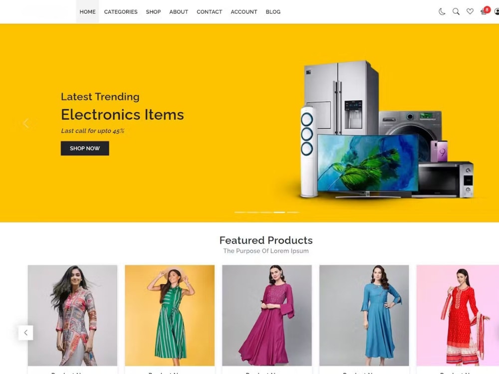This screenshot has height=374, width=499.
Task: Open the green striped dress product
Action: 170,316
